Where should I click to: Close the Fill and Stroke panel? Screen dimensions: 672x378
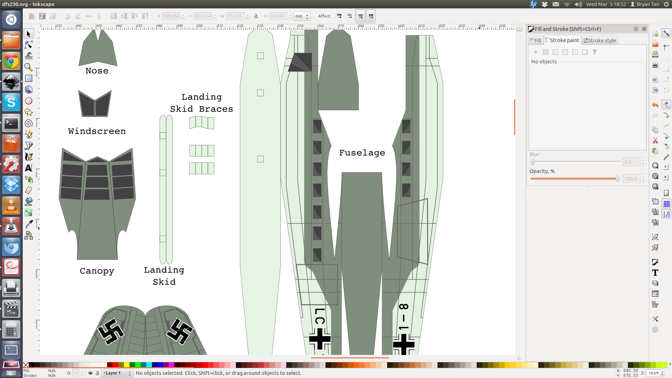[x=644, y=29]
